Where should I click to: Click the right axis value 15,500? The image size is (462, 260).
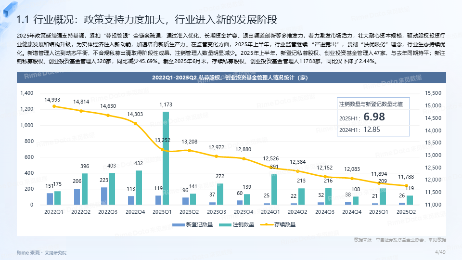433,93
